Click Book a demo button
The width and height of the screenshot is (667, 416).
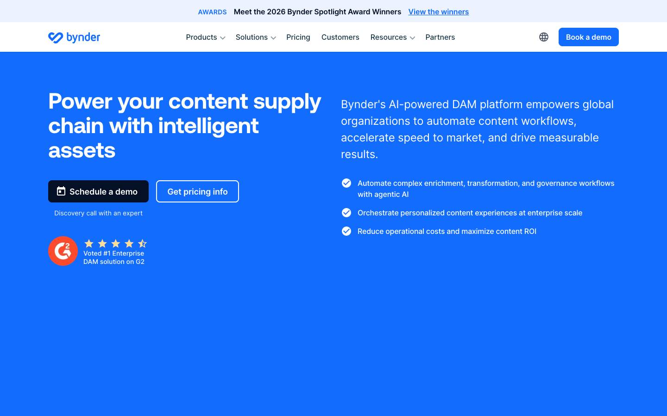pos(589,37)
